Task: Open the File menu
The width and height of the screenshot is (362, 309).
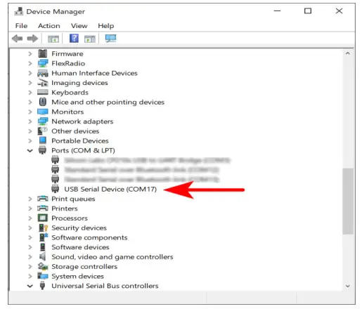Action: (x=21, y=26)
